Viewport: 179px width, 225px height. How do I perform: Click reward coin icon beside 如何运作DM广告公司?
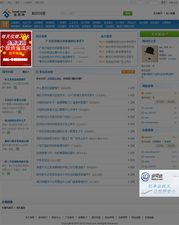click(100, 62)
